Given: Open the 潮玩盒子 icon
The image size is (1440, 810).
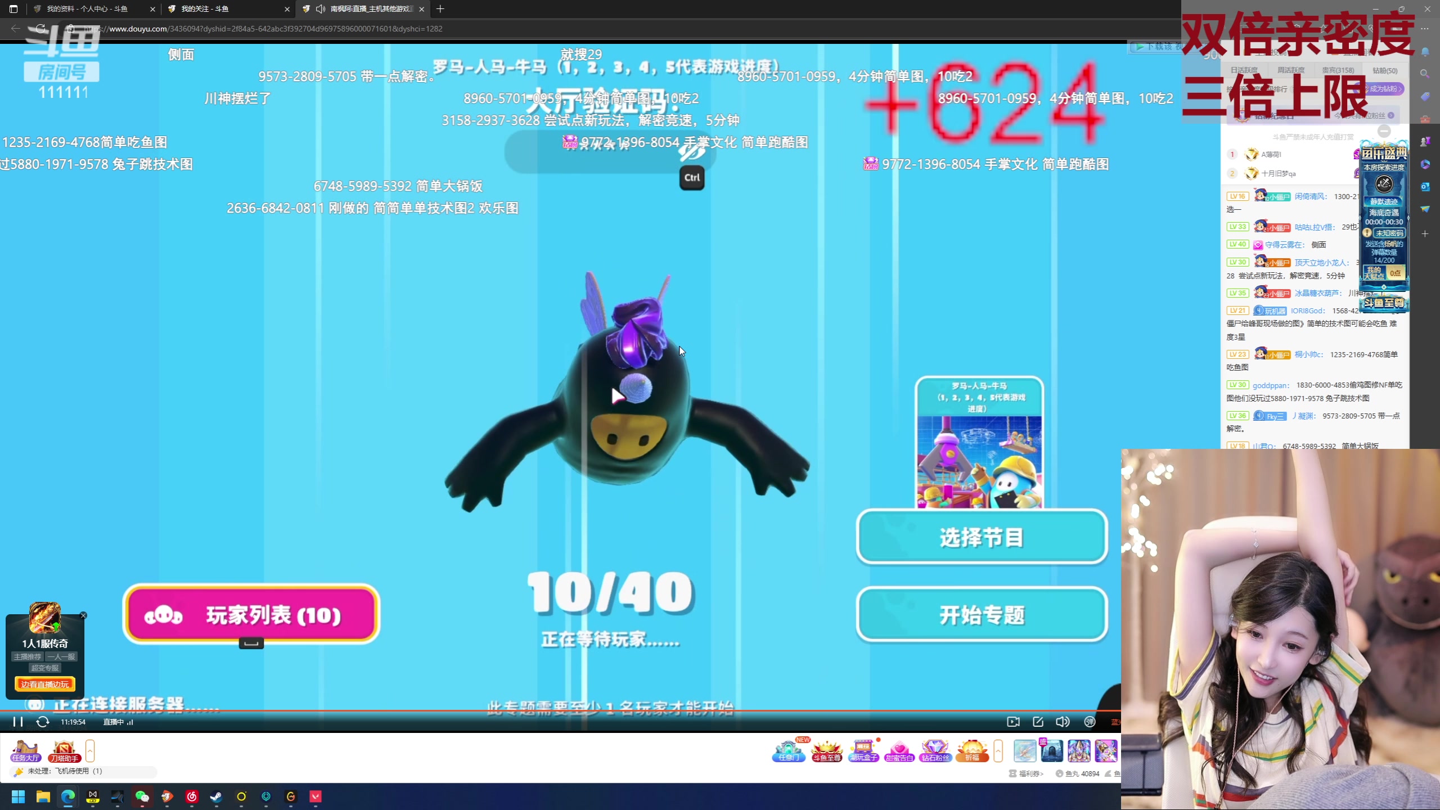Looking at the screenshot, I should [x=863, y=751].
